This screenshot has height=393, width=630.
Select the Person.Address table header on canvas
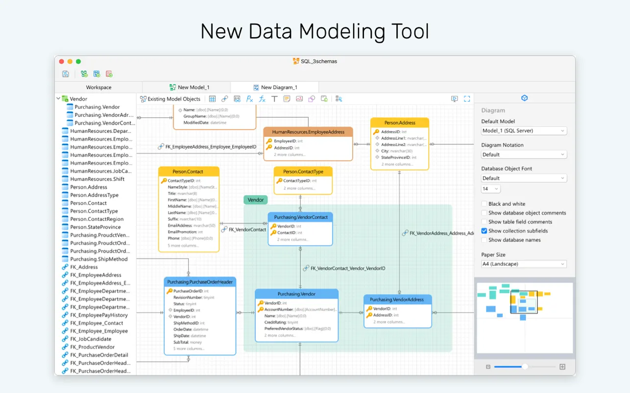pos(400,123)
